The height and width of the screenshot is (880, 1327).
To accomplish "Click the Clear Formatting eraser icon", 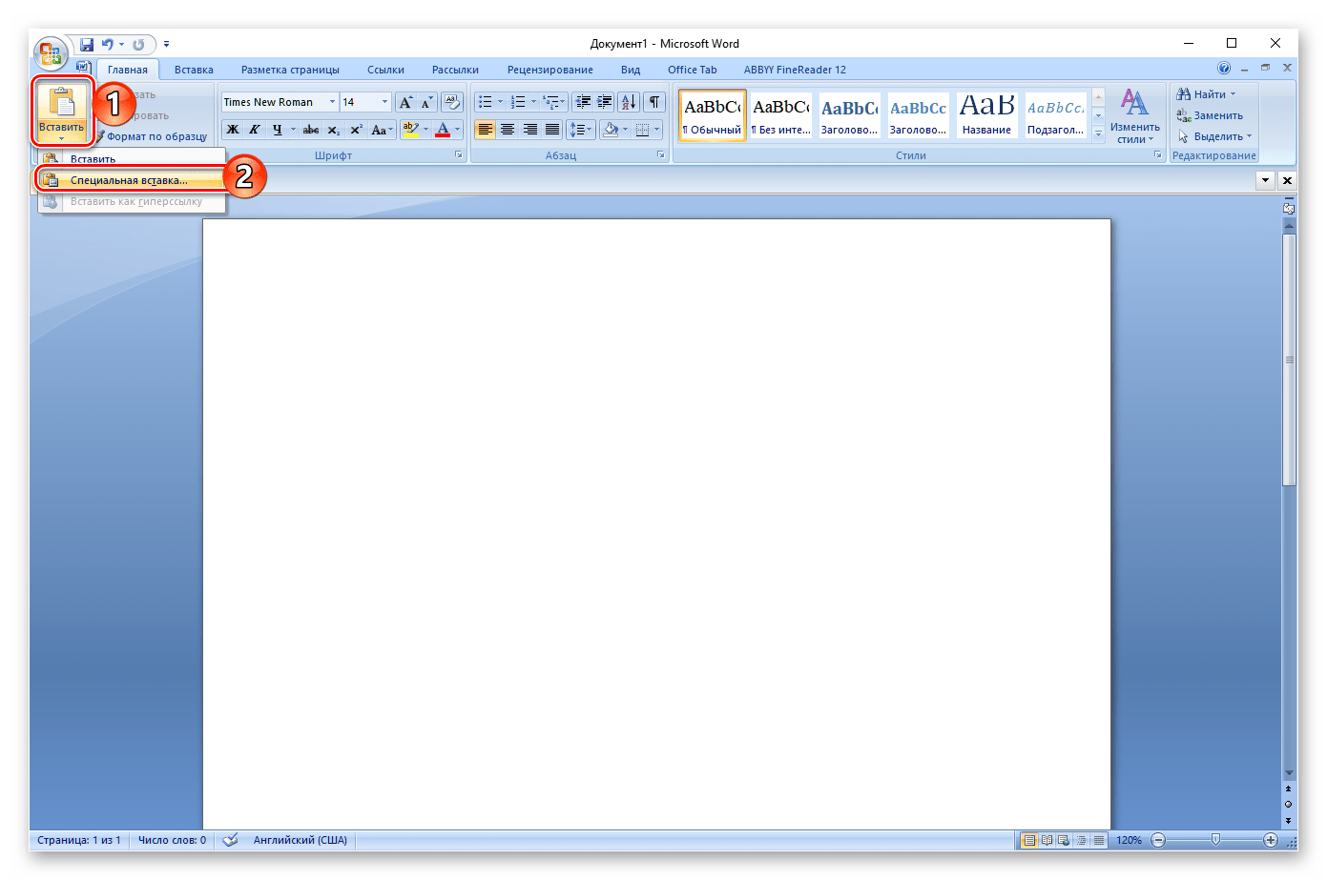I will pyautogui.click(x=451, y=102).
